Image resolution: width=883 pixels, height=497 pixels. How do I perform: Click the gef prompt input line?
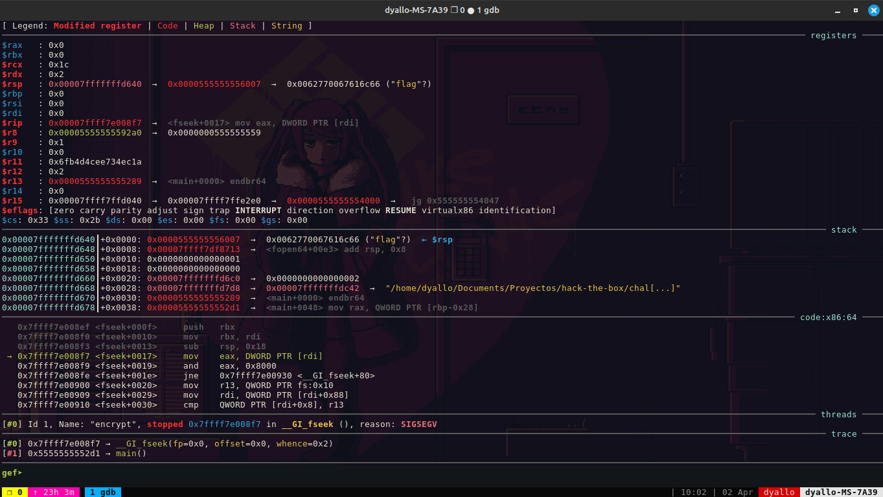coord(441,473)
